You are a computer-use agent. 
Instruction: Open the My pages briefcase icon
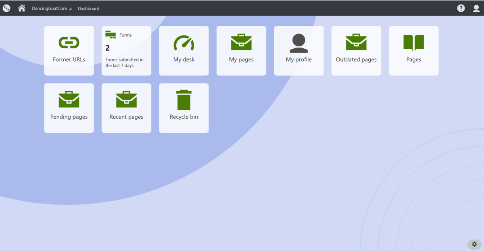[x=241, y=42]
